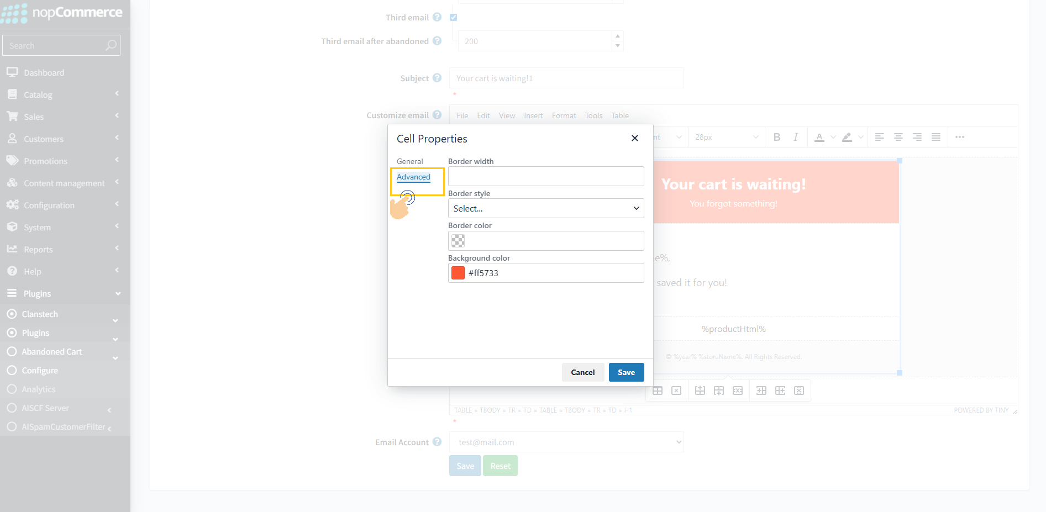Open the Email Account dropdown
This screenshot has height=512, width=1046.
coord(566,442)
